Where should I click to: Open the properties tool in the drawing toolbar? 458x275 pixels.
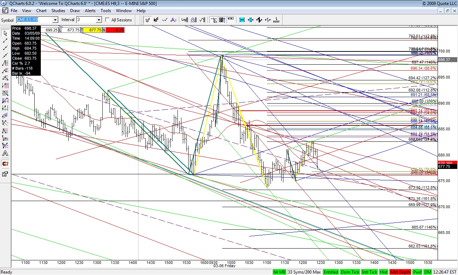5,174
